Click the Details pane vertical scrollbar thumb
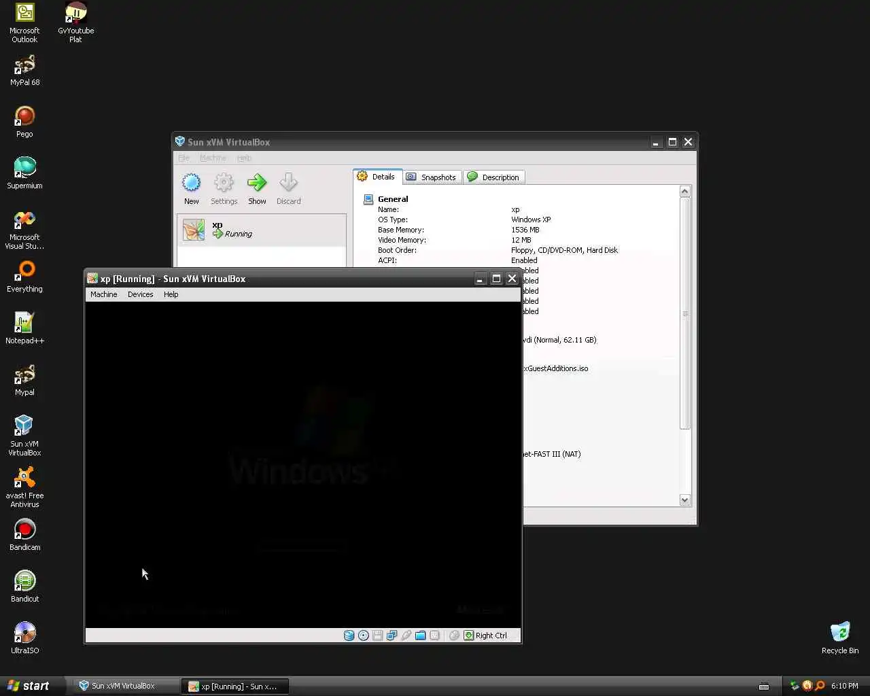This screenshot has width=870, height=696. [684, 313]
